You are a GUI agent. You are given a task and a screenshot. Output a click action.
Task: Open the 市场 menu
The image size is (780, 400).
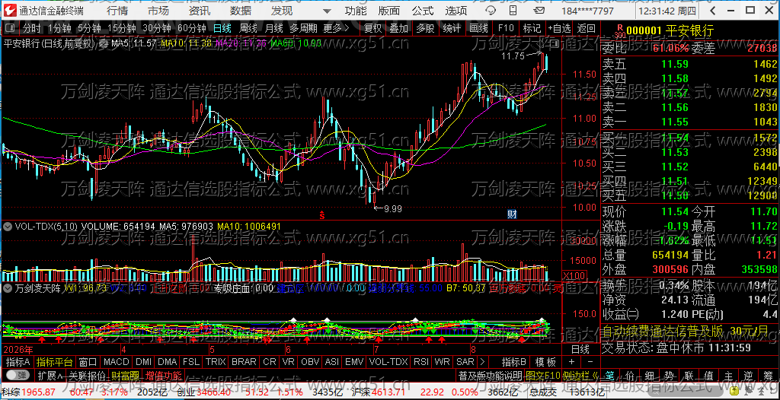(x=158, y=11)
